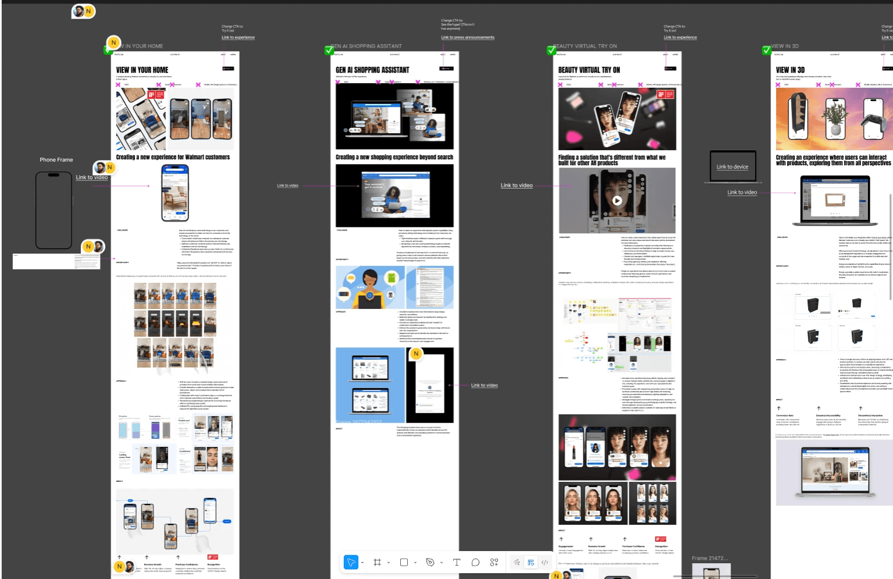The image size is (893, 579).
Task: Switch to Dev Mode
Action: coord(545,562)
